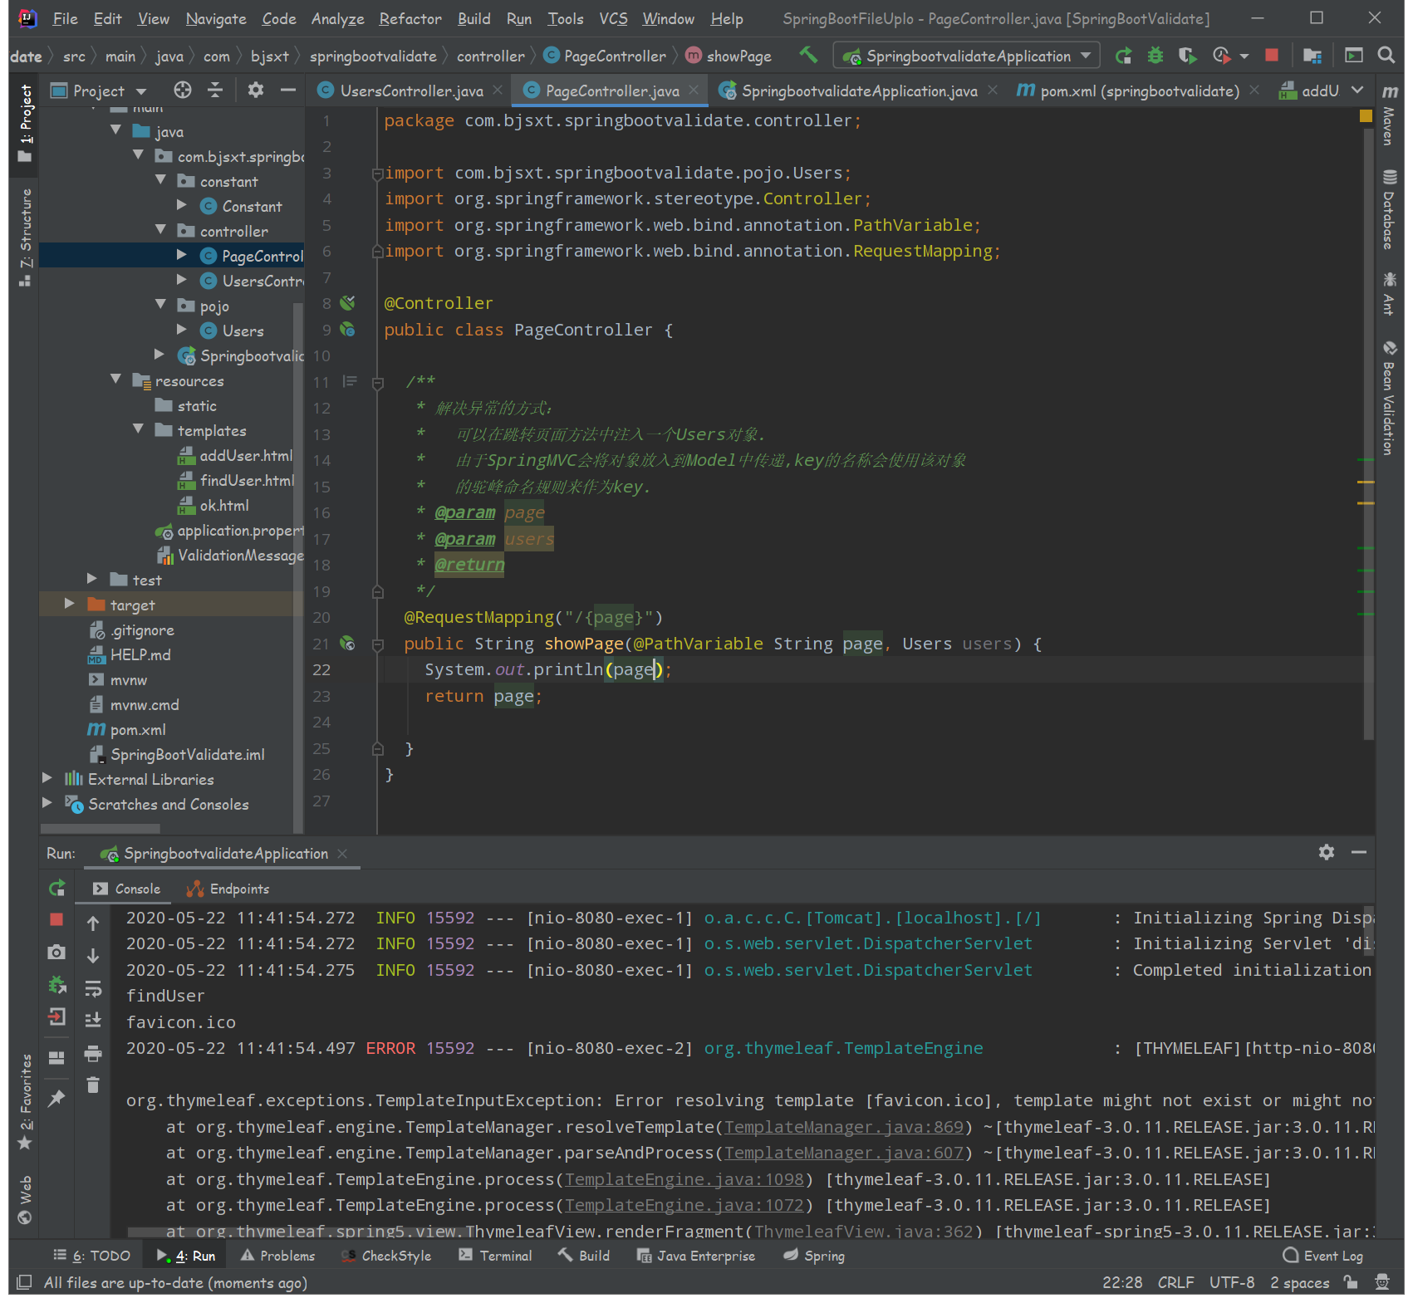Image resolution: width=1413 pixels, height=1303 pixels.
Task: Expand the test folder
Action: coord(92,579)
